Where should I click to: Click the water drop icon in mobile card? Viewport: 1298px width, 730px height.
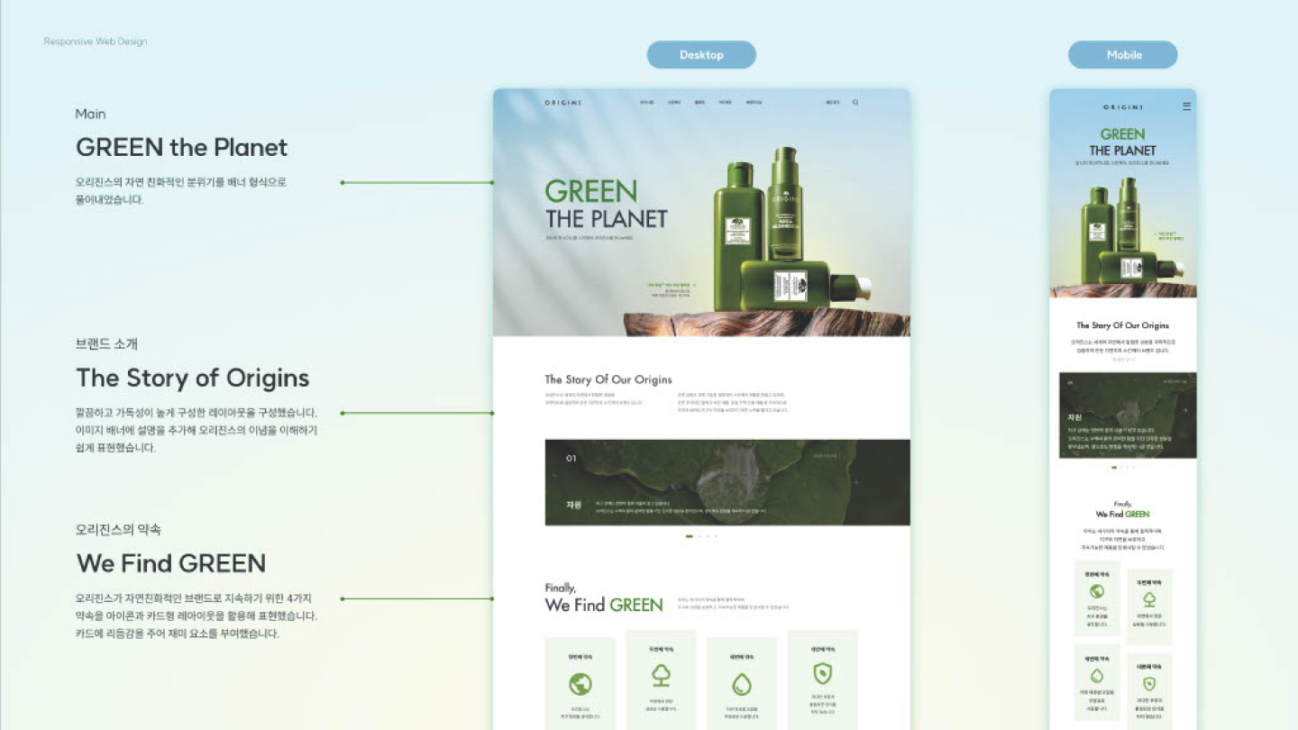[1097, 675]
